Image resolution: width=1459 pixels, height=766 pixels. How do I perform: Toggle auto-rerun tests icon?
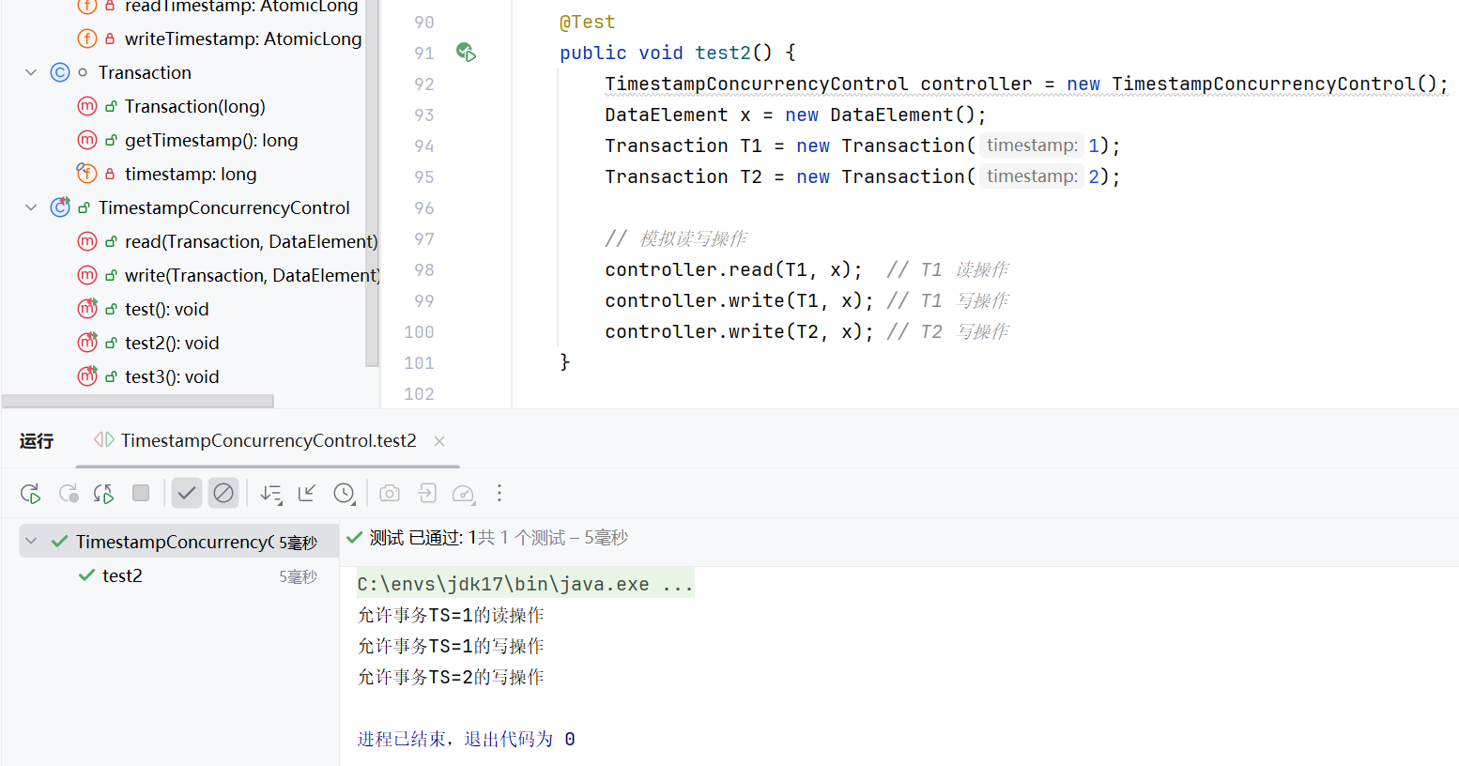[x=103, y=494]
